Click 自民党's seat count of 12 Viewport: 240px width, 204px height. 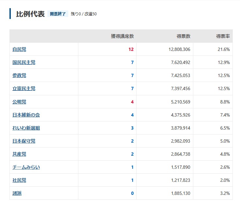[131, 49]
